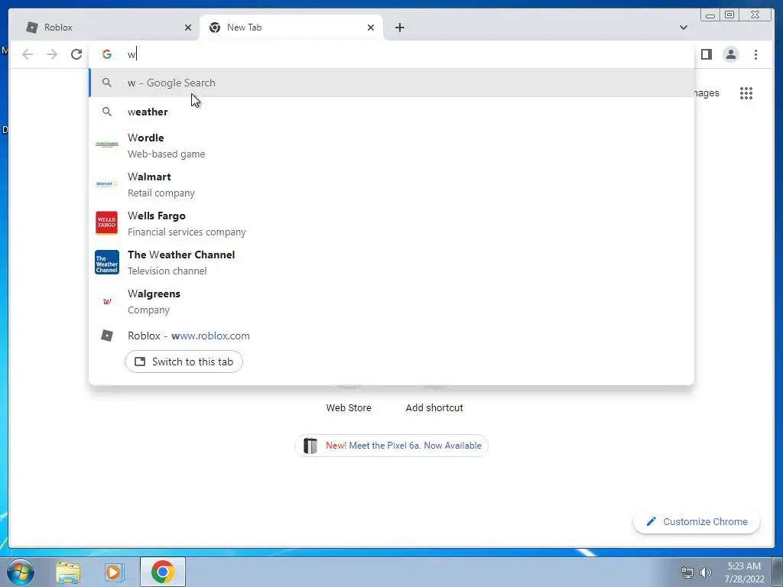
Task: Open Windows Explorer from the taskbar
Action: pyautogui.click(x=68, y=572)
